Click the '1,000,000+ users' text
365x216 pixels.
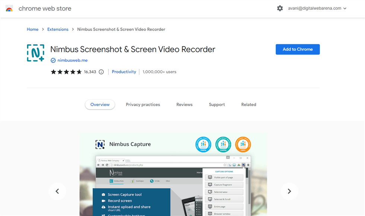[x=159, y=72]
